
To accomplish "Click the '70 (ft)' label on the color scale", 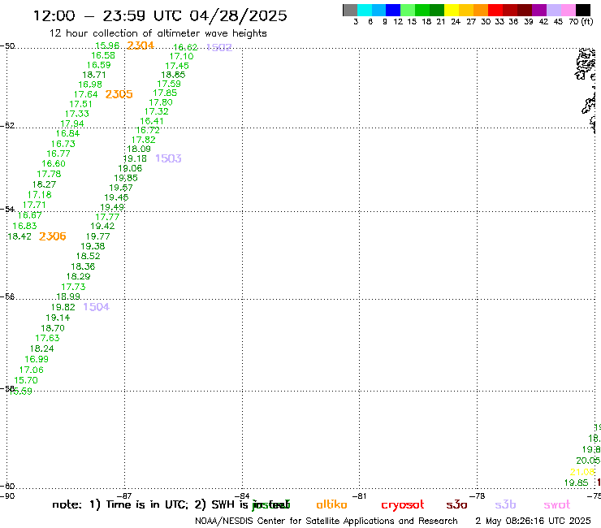I will click(581, 21).
